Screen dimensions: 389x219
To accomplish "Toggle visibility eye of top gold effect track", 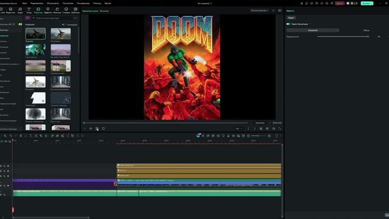I will pos(8,166).
